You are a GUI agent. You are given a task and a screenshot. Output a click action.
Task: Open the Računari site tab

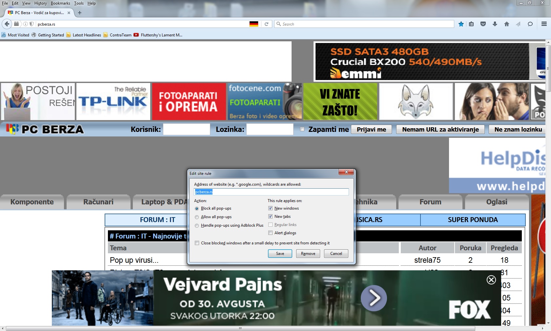(98, 202)
